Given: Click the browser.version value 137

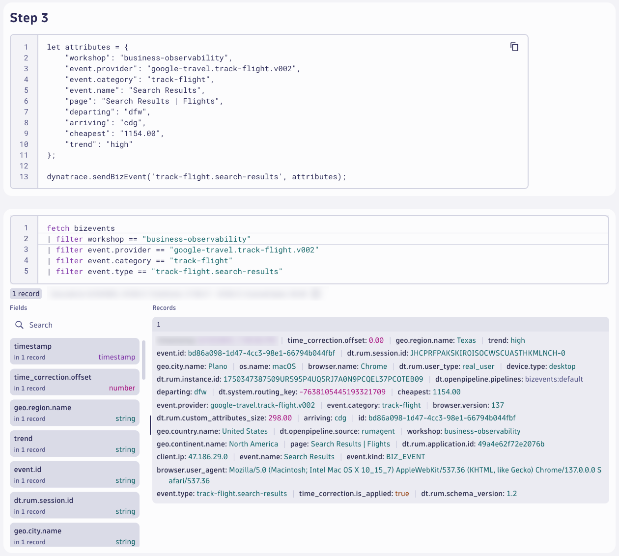Looking at the screenshot, I should 498,405.
